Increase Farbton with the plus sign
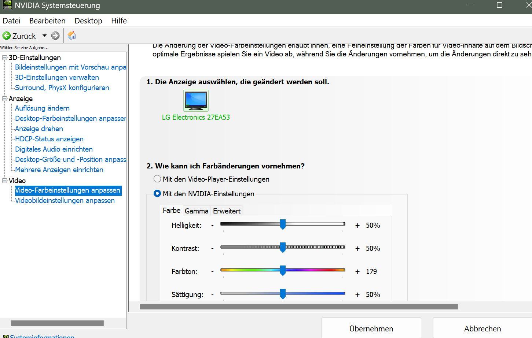This screenshot has width=532, height=338. [x=357, y=272]
